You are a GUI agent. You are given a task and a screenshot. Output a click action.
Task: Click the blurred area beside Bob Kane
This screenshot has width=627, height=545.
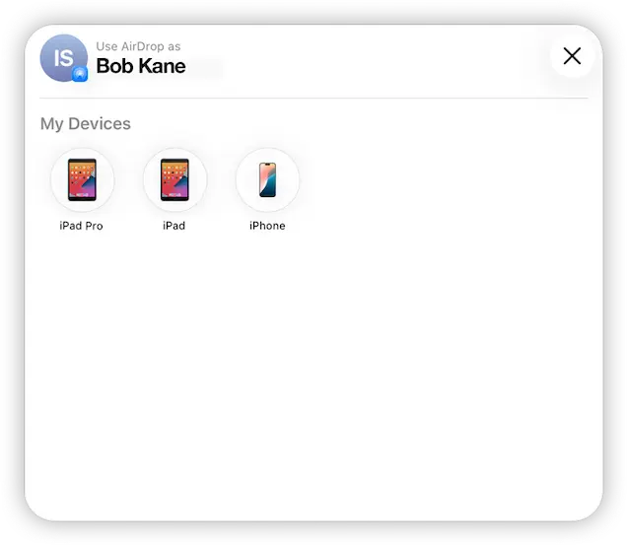[205, 68]
